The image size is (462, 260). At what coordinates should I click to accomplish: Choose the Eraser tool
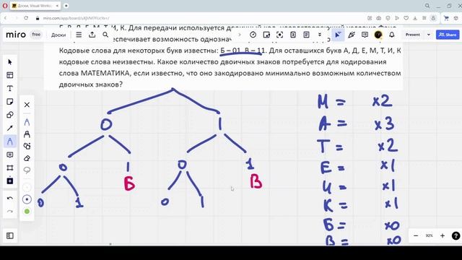coord(27,158)
